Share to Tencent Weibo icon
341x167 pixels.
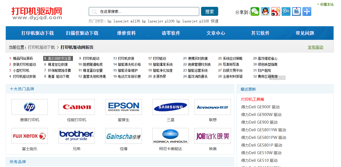pos(286,11)
